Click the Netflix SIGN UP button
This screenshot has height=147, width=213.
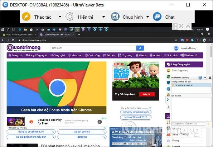147,94
